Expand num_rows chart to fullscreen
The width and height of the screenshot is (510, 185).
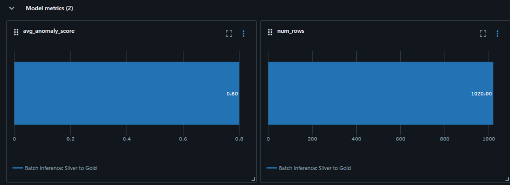coord(483,33)
